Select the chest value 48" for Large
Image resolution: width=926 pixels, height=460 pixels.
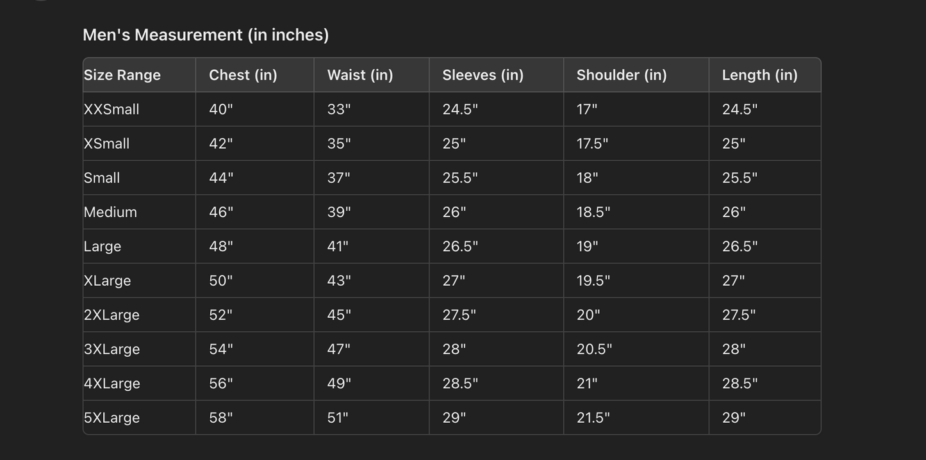pos(221,247)
